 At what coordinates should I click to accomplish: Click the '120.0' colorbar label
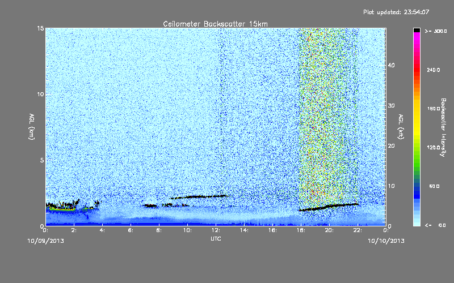pyautogui.click(x=434, y=147)
